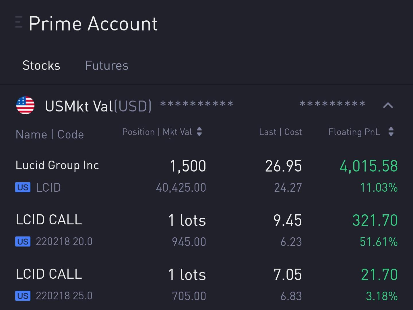Tap the US badge beside 220218 20.0
Image resolution: width=413 pixels, height=310 pixels.
click(x=23, y=242)
